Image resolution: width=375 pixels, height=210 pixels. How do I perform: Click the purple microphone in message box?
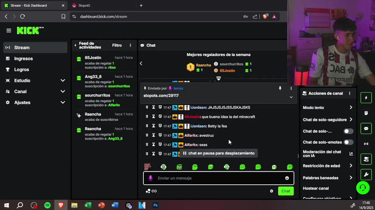(x=151, y=178)
